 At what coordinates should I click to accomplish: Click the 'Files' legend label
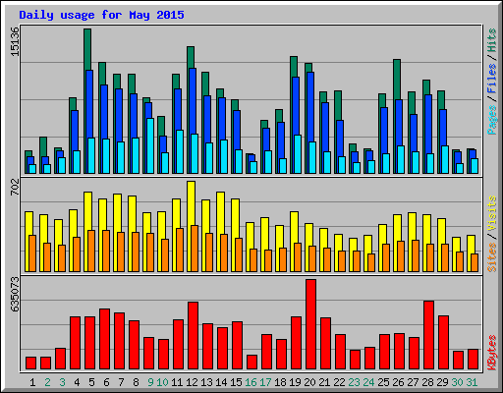[x=492, y=79]
